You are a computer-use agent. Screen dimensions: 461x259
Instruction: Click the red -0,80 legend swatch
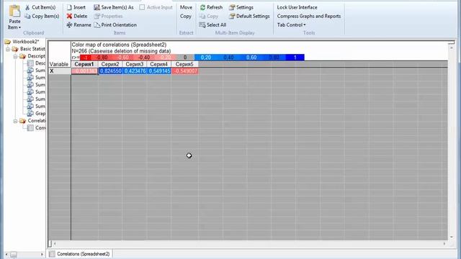click(102, 58)
